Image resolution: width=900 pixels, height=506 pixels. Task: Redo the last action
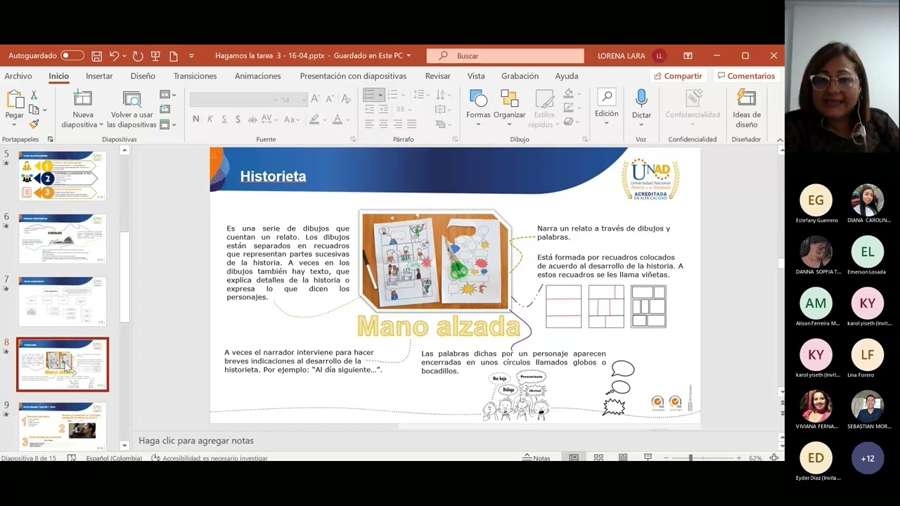click(x=138, y=56)
